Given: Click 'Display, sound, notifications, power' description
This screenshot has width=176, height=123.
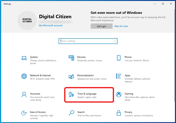Looking at the screenshot, I should pyautogui.click(x=43, y=62).
